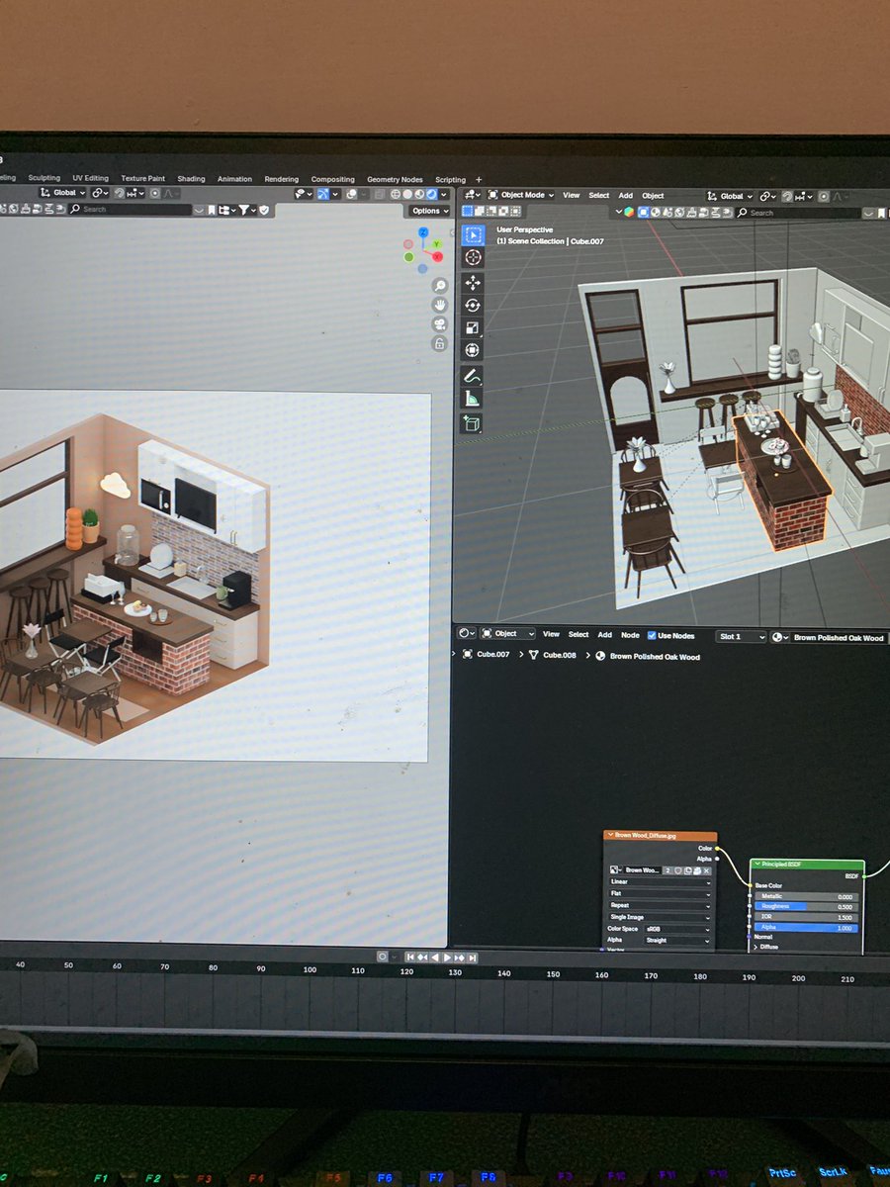Pick the Transform tool in toolbar
890x1187 pixels.
pyautogui.click(x=473, y=350)
